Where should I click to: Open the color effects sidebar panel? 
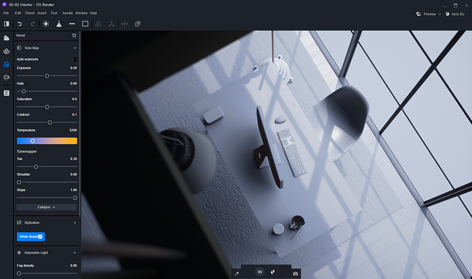pos(6,64)
